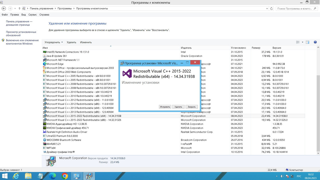Screen dimensions: 320x180
Task: Click the Исправить button in the installer
Action: pyautogui.click(x=165, y=107)
